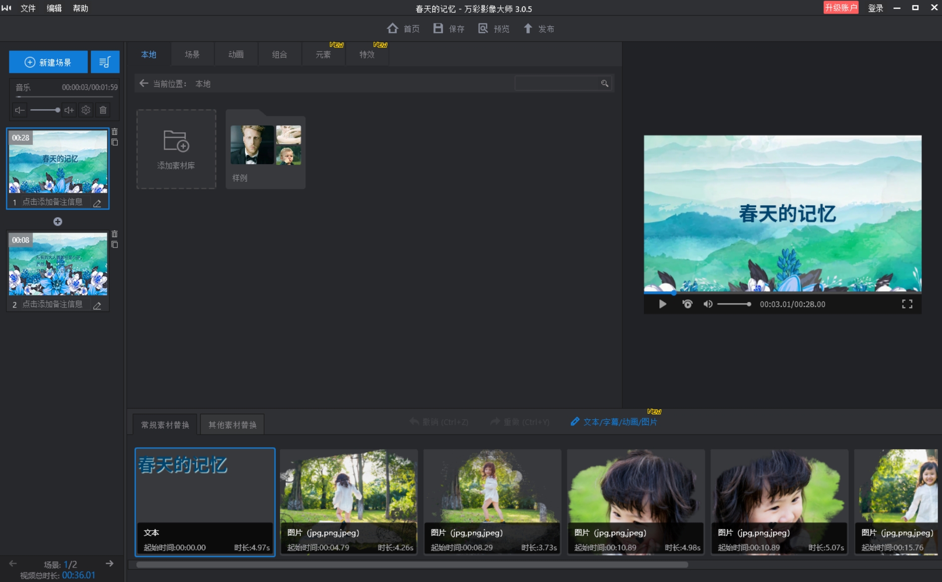Seek on the preview progress bar
The height and width of the screenshot is (582, 942).
(782, 293)
